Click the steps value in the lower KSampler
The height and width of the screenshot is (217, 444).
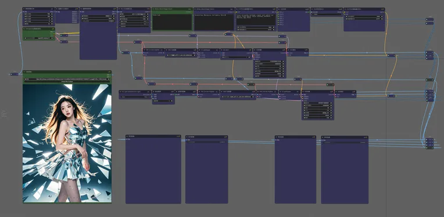pyautogui.click(x=317, y=108)
